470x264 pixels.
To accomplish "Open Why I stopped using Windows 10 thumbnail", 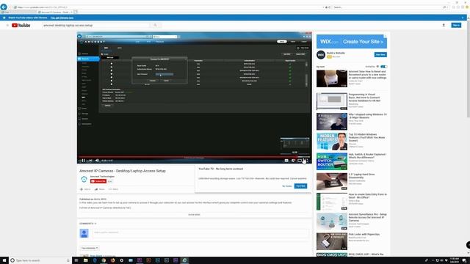I will click(x=332, y=121).
